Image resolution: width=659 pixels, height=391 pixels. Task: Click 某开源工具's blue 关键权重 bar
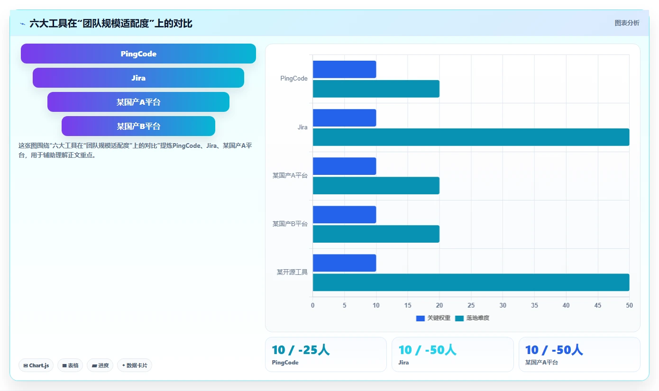pyautogui.click(x=344, y=263)
